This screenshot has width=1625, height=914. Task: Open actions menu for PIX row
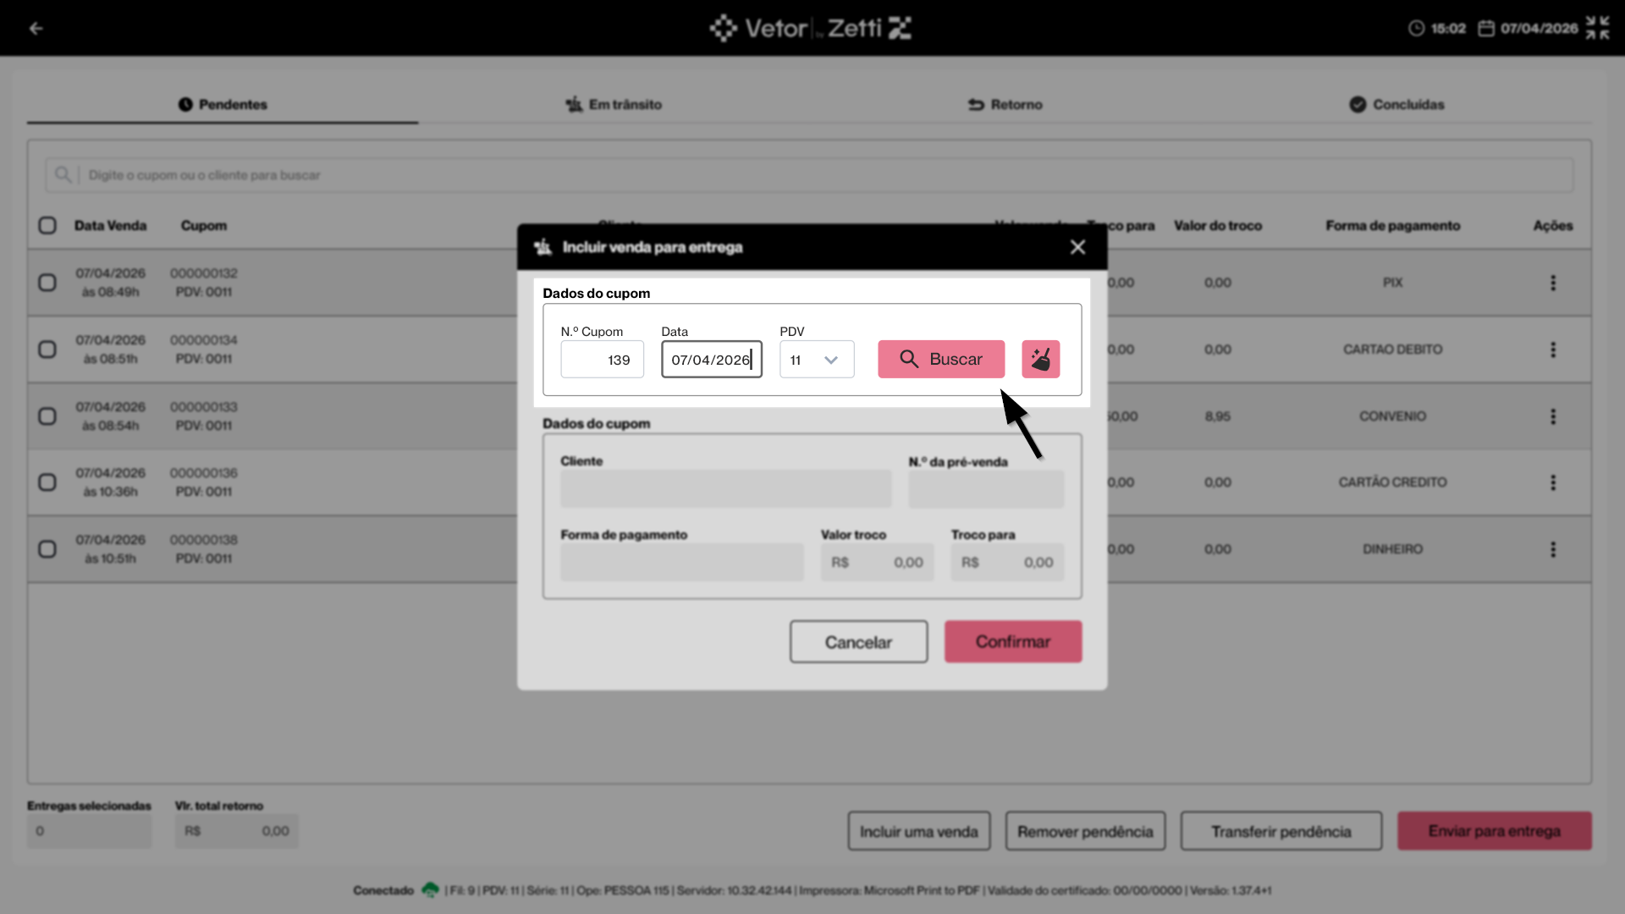(1552, 283)
